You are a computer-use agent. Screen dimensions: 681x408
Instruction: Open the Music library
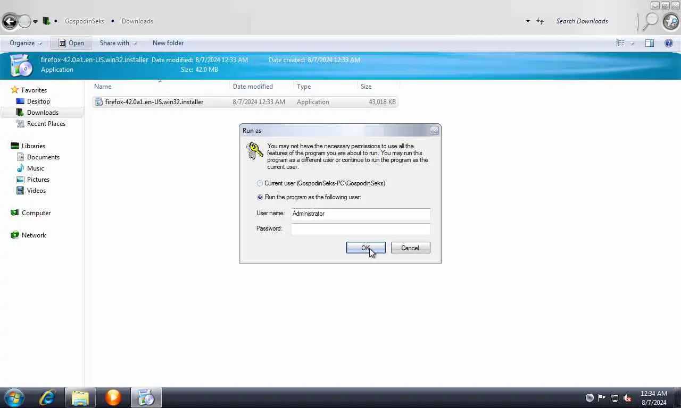(x=36, y=168)
